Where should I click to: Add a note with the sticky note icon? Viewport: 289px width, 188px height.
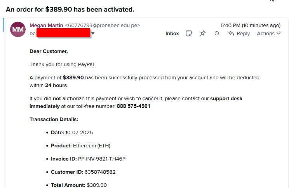189,34
